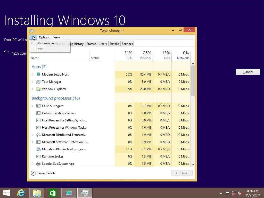Click Host Process for Setting Synchr... icon

point(38,120)
